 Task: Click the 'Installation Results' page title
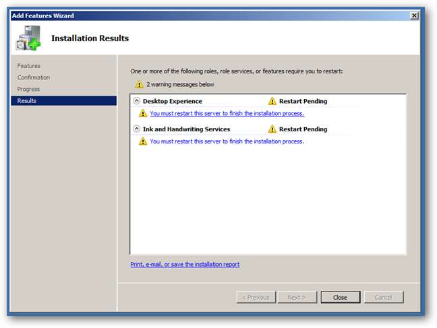tap(90, 38)
